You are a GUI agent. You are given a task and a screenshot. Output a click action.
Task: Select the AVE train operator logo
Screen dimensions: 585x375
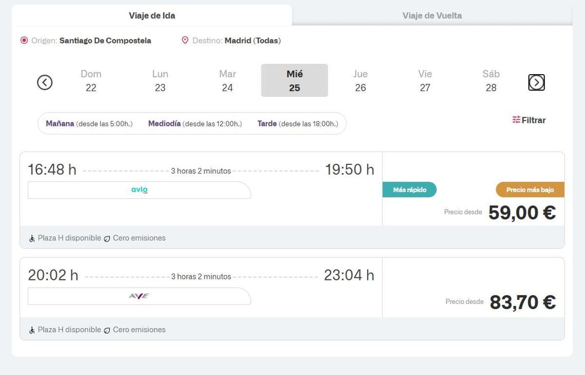click(138, 296)
